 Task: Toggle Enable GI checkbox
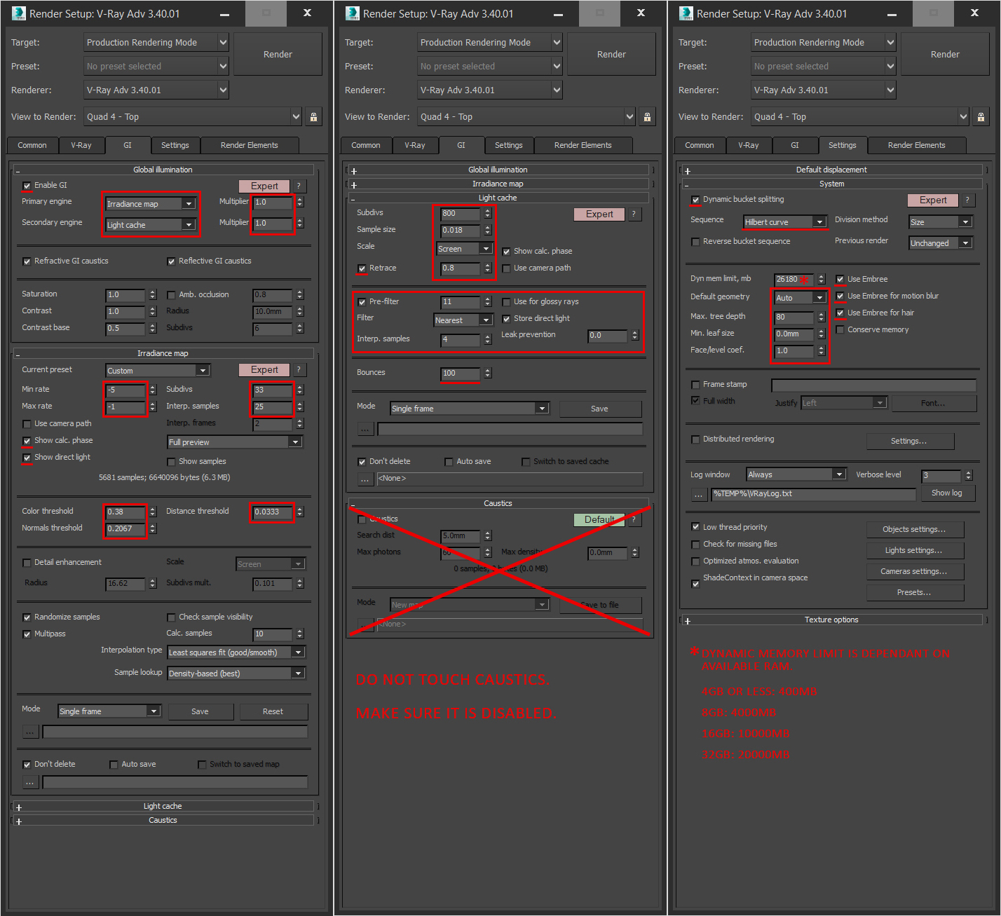27,186
